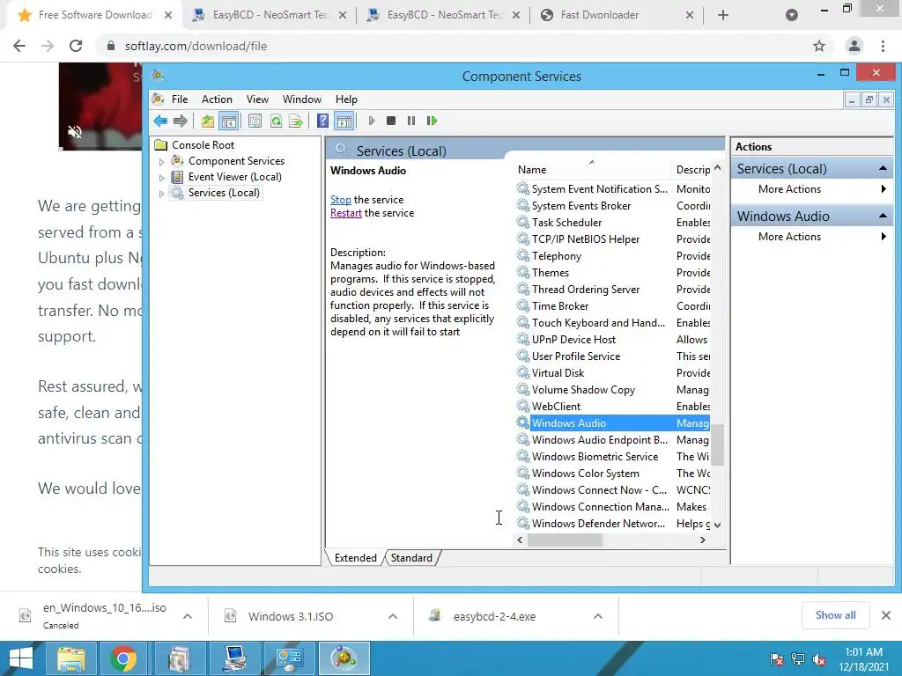Click the Up one level folder icon

coord(208,121)
